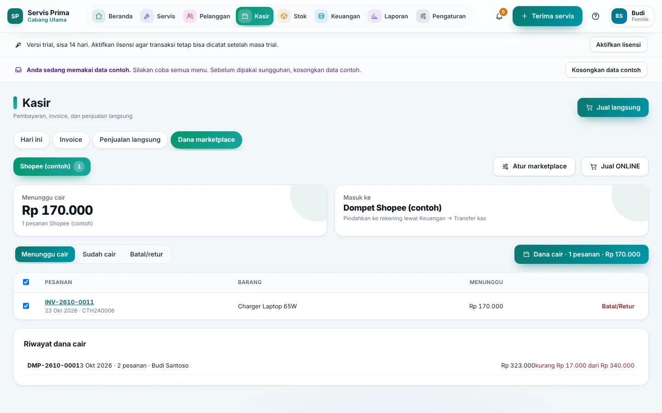Click Dana cair for 1 pesanan
662x413 pixels.
click(582, 254)
